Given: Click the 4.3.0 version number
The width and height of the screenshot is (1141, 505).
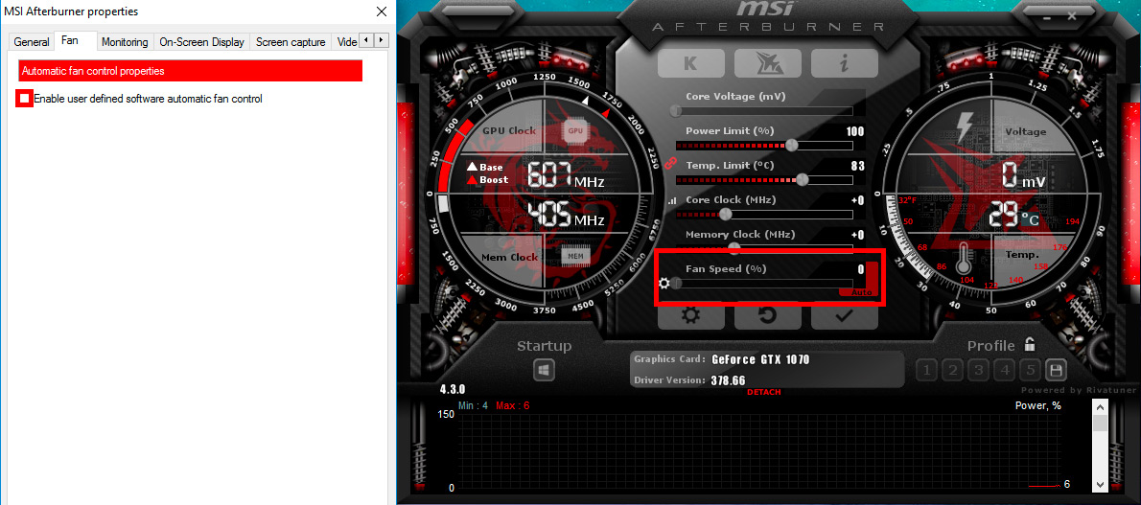Looking at the screenshot, I should (x=452, y=389).
